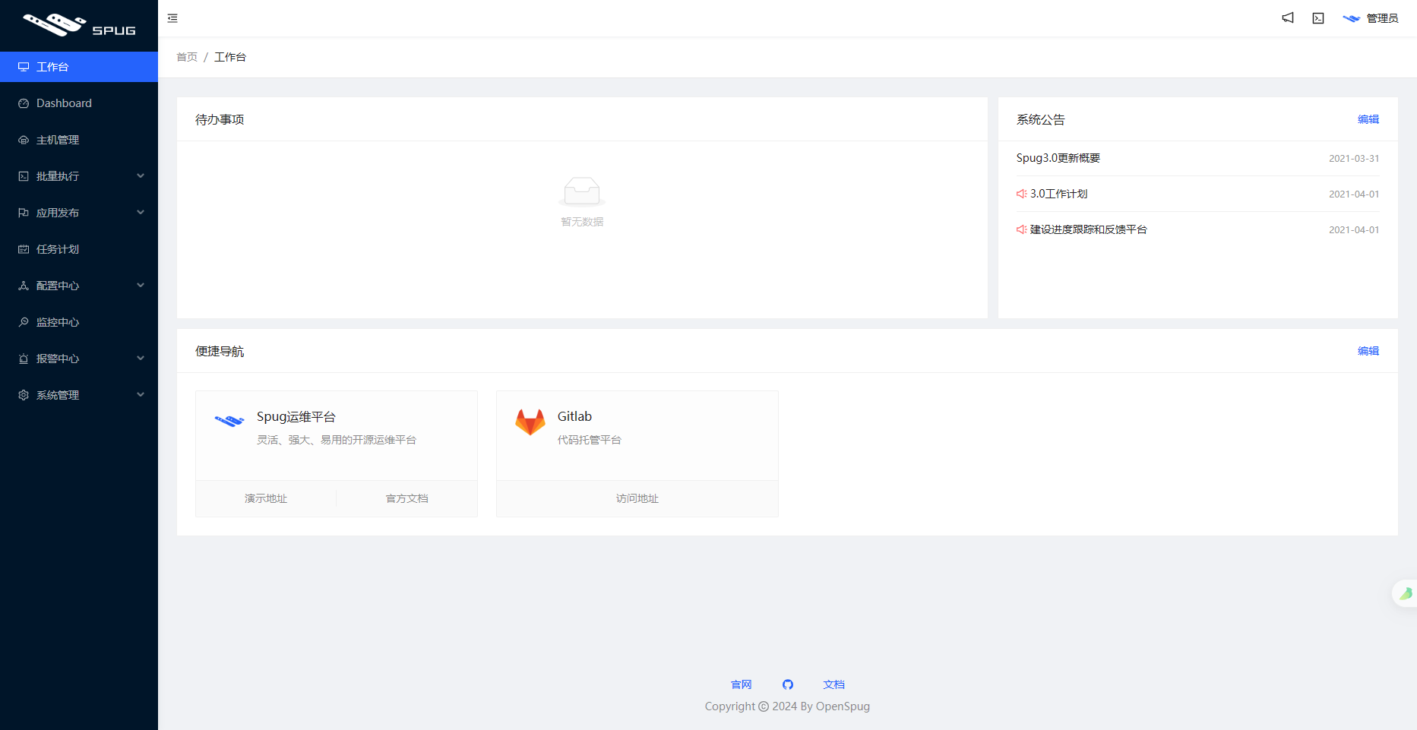Click the empty inbox icon in 待办事项
This screenshot has height=730, width=1417.
582,191
